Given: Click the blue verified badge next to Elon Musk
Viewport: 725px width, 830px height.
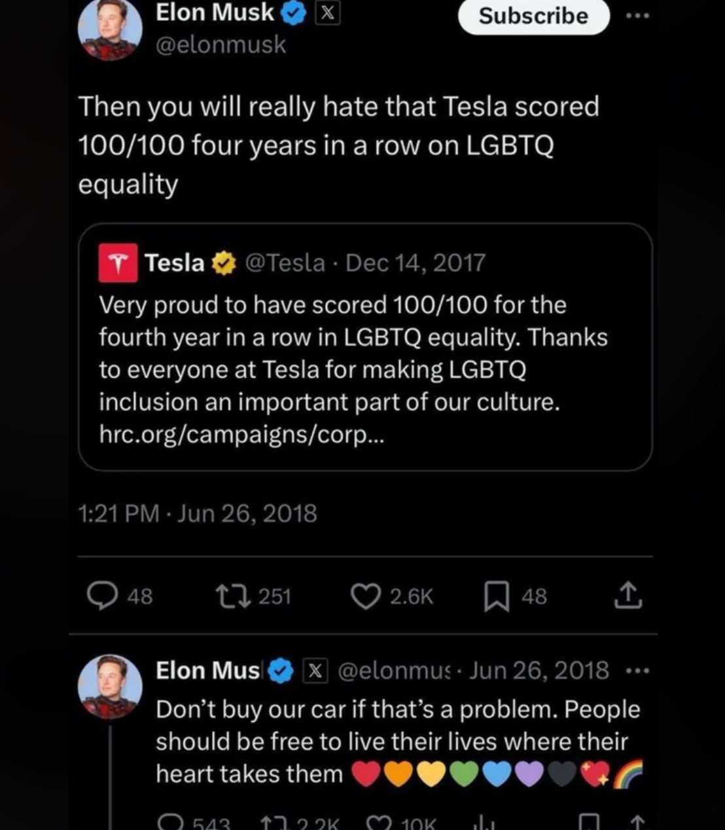Looking at the screenshot, I should point(294,14).
